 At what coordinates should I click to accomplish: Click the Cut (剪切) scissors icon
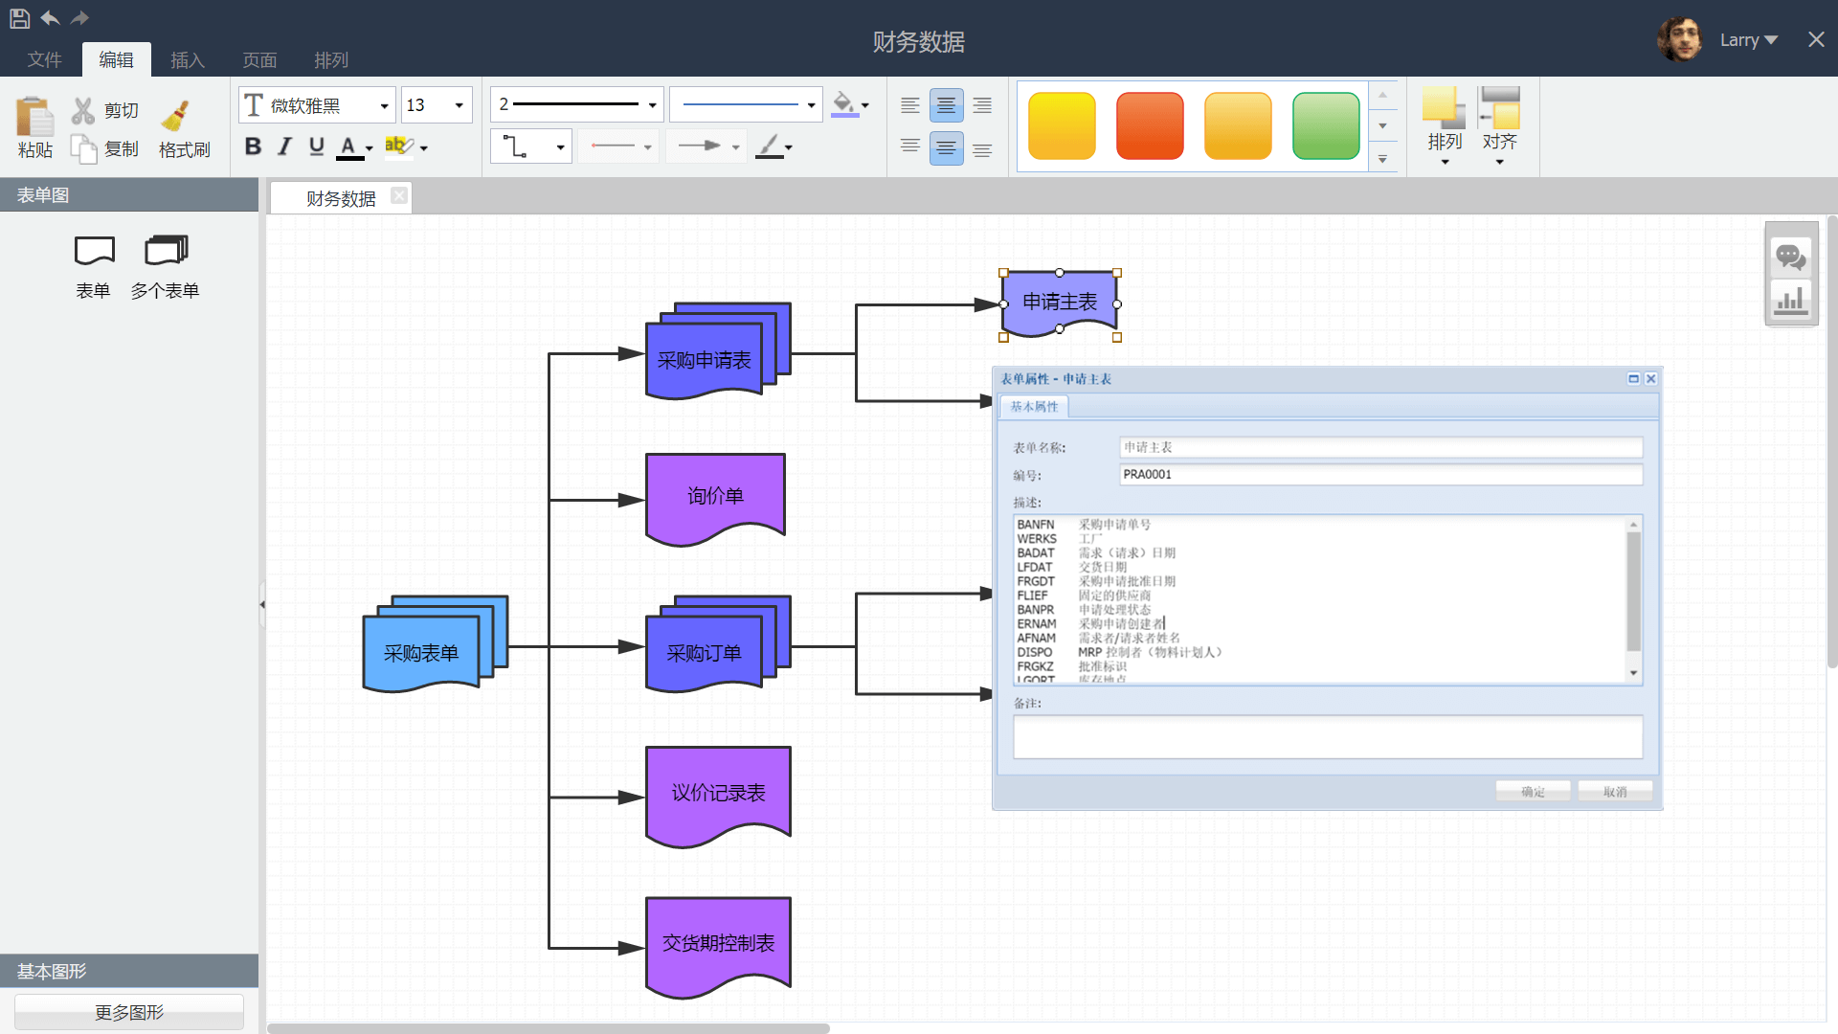(83, 111)
